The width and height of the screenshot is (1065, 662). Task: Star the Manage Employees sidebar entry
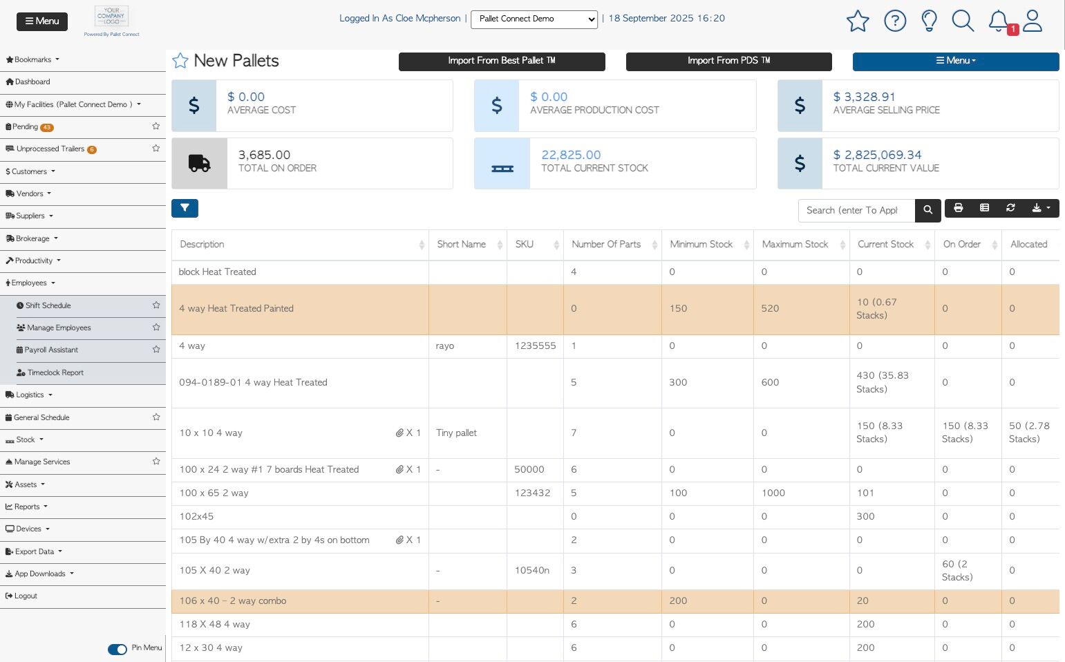(156, 328)
